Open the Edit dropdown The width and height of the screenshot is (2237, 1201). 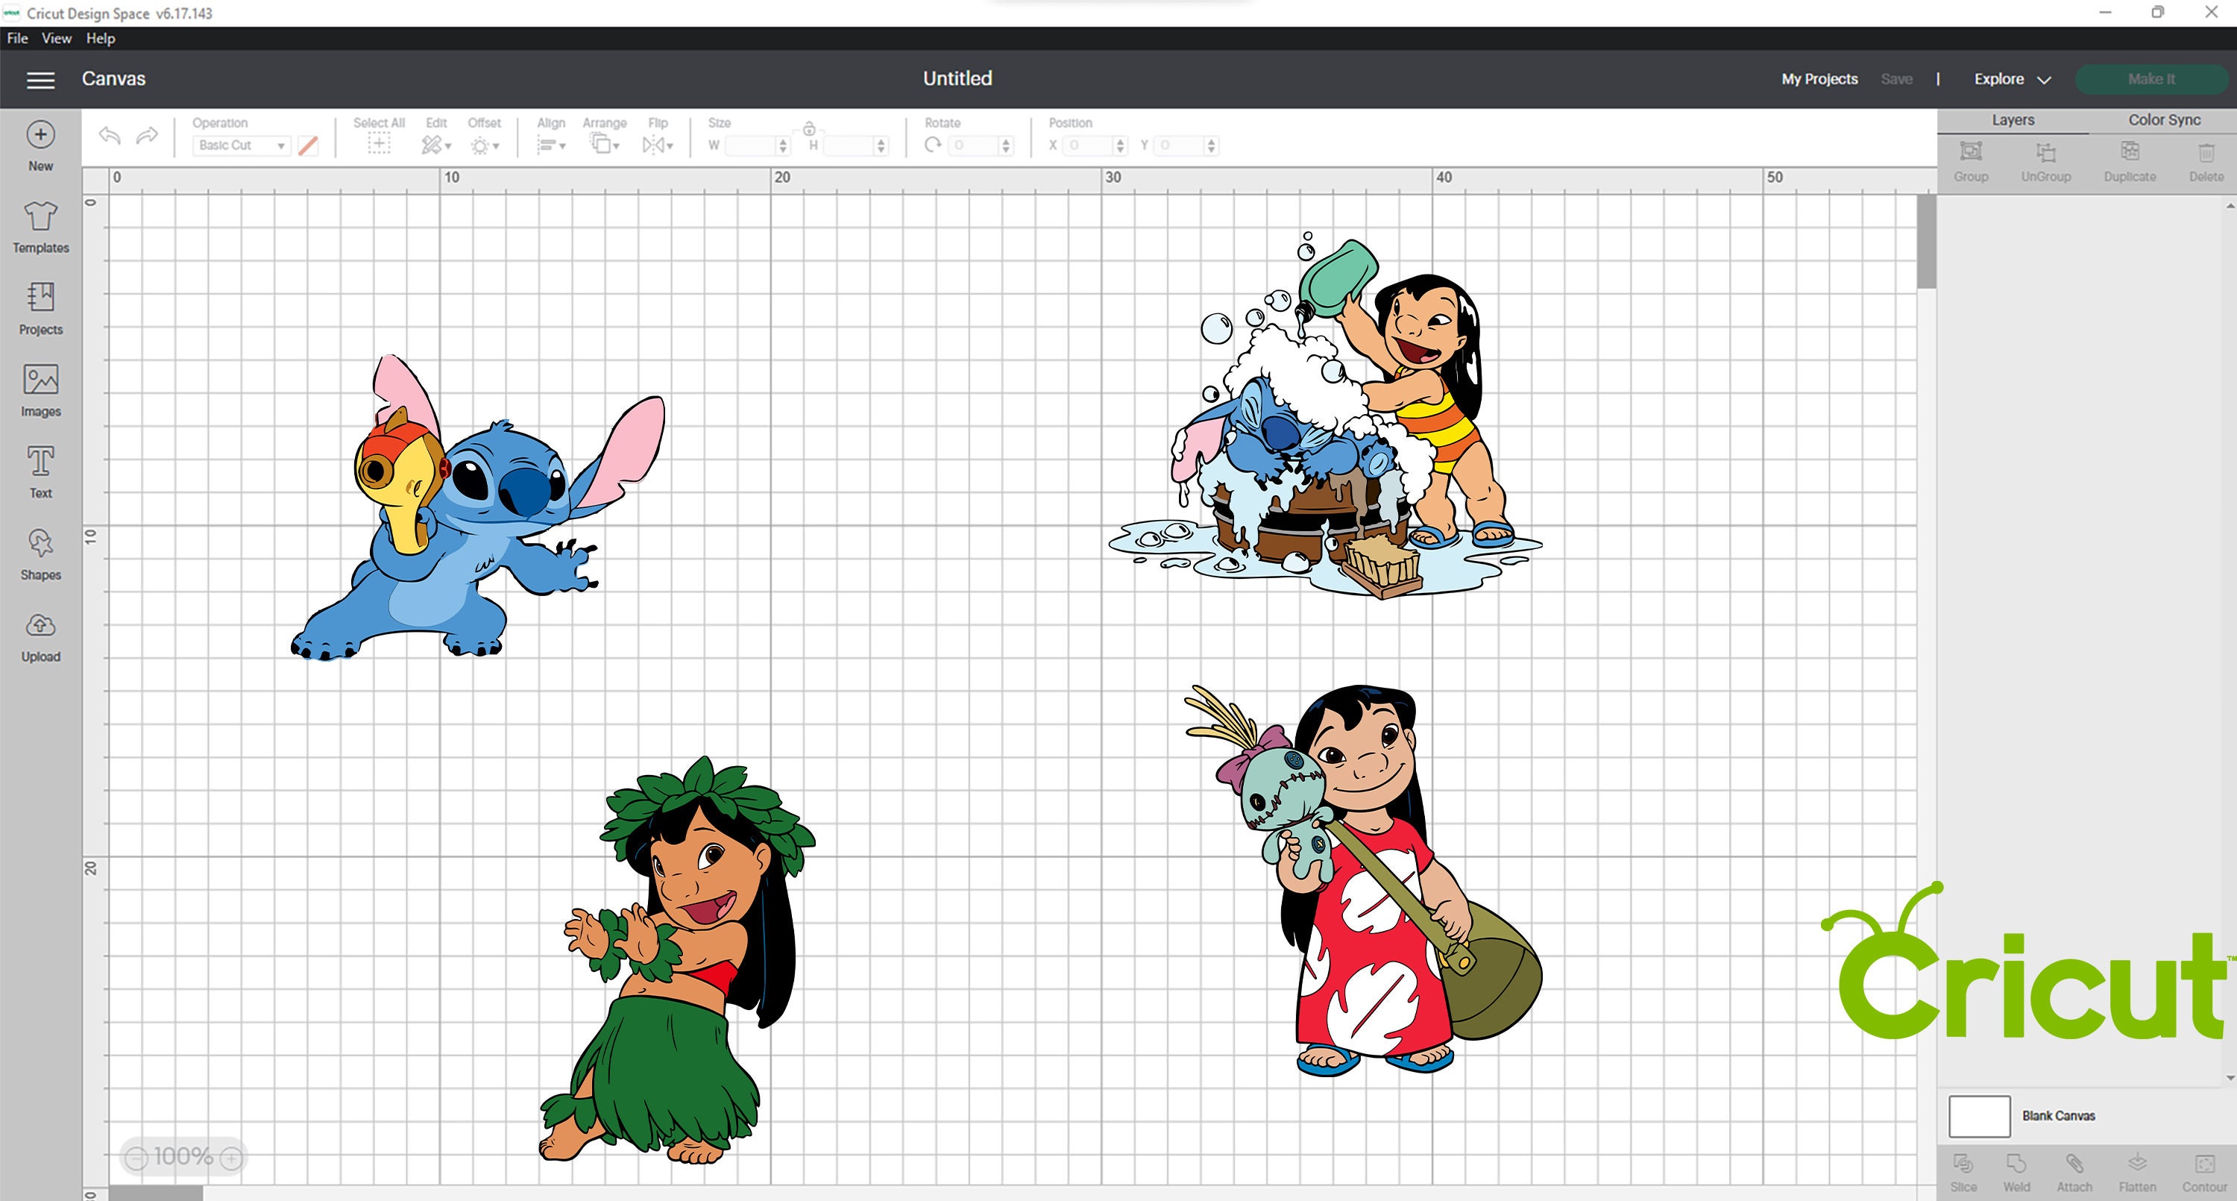pyautogui.click(x=436, y=145)
